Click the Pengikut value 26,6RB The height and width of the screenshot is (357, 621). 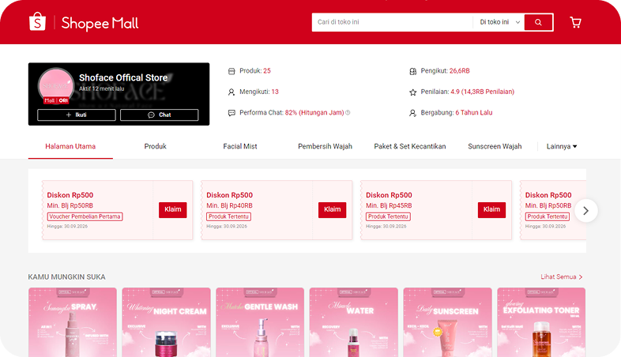point(459,71)
